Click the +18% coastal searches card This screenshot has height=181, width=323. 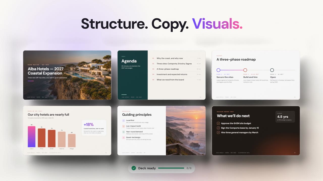pos(94,128)
